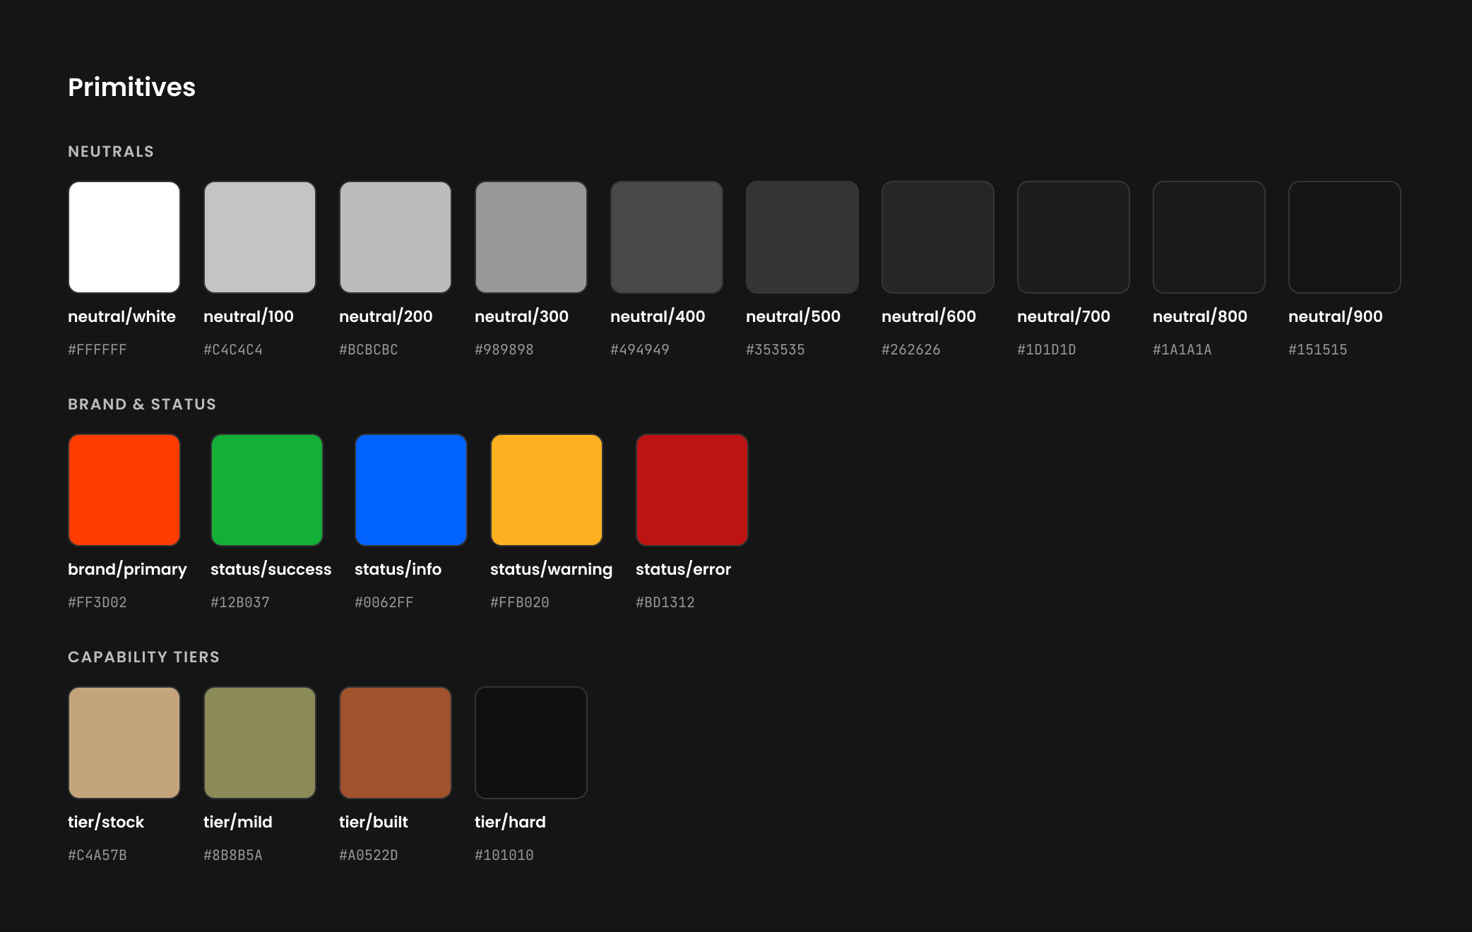
Task: Pick the neutral/200 gray swatch
Action: (396, 237)
